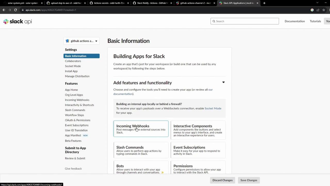The height and width of the screenshot is (186, 330).
Task: Reload the page with the refresh icon
Action: pyautogui.click(x=15, y=10)
